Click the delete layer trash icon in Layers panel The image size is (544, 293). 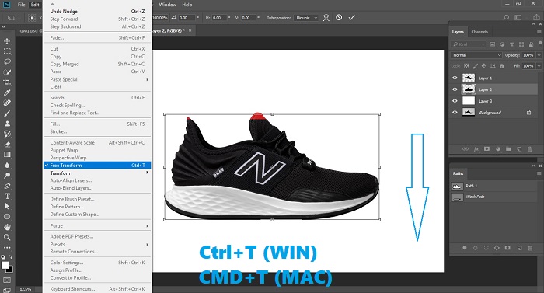(530, 149)
